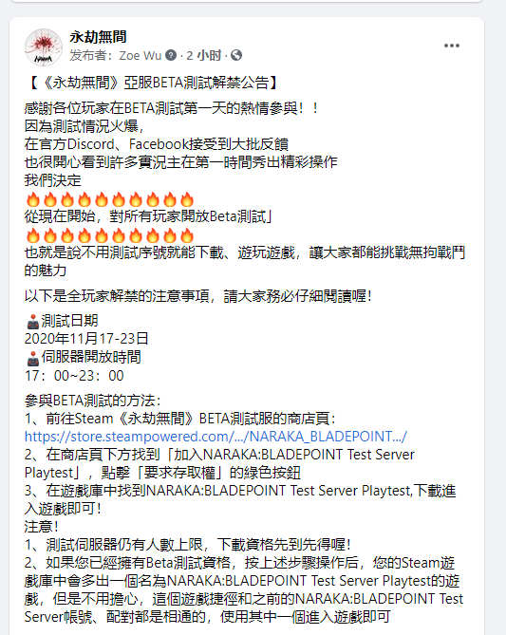Click the line 以下是全玩家解禁的注意事項
Screen dimensions: 506x635
tap(197, 295)
